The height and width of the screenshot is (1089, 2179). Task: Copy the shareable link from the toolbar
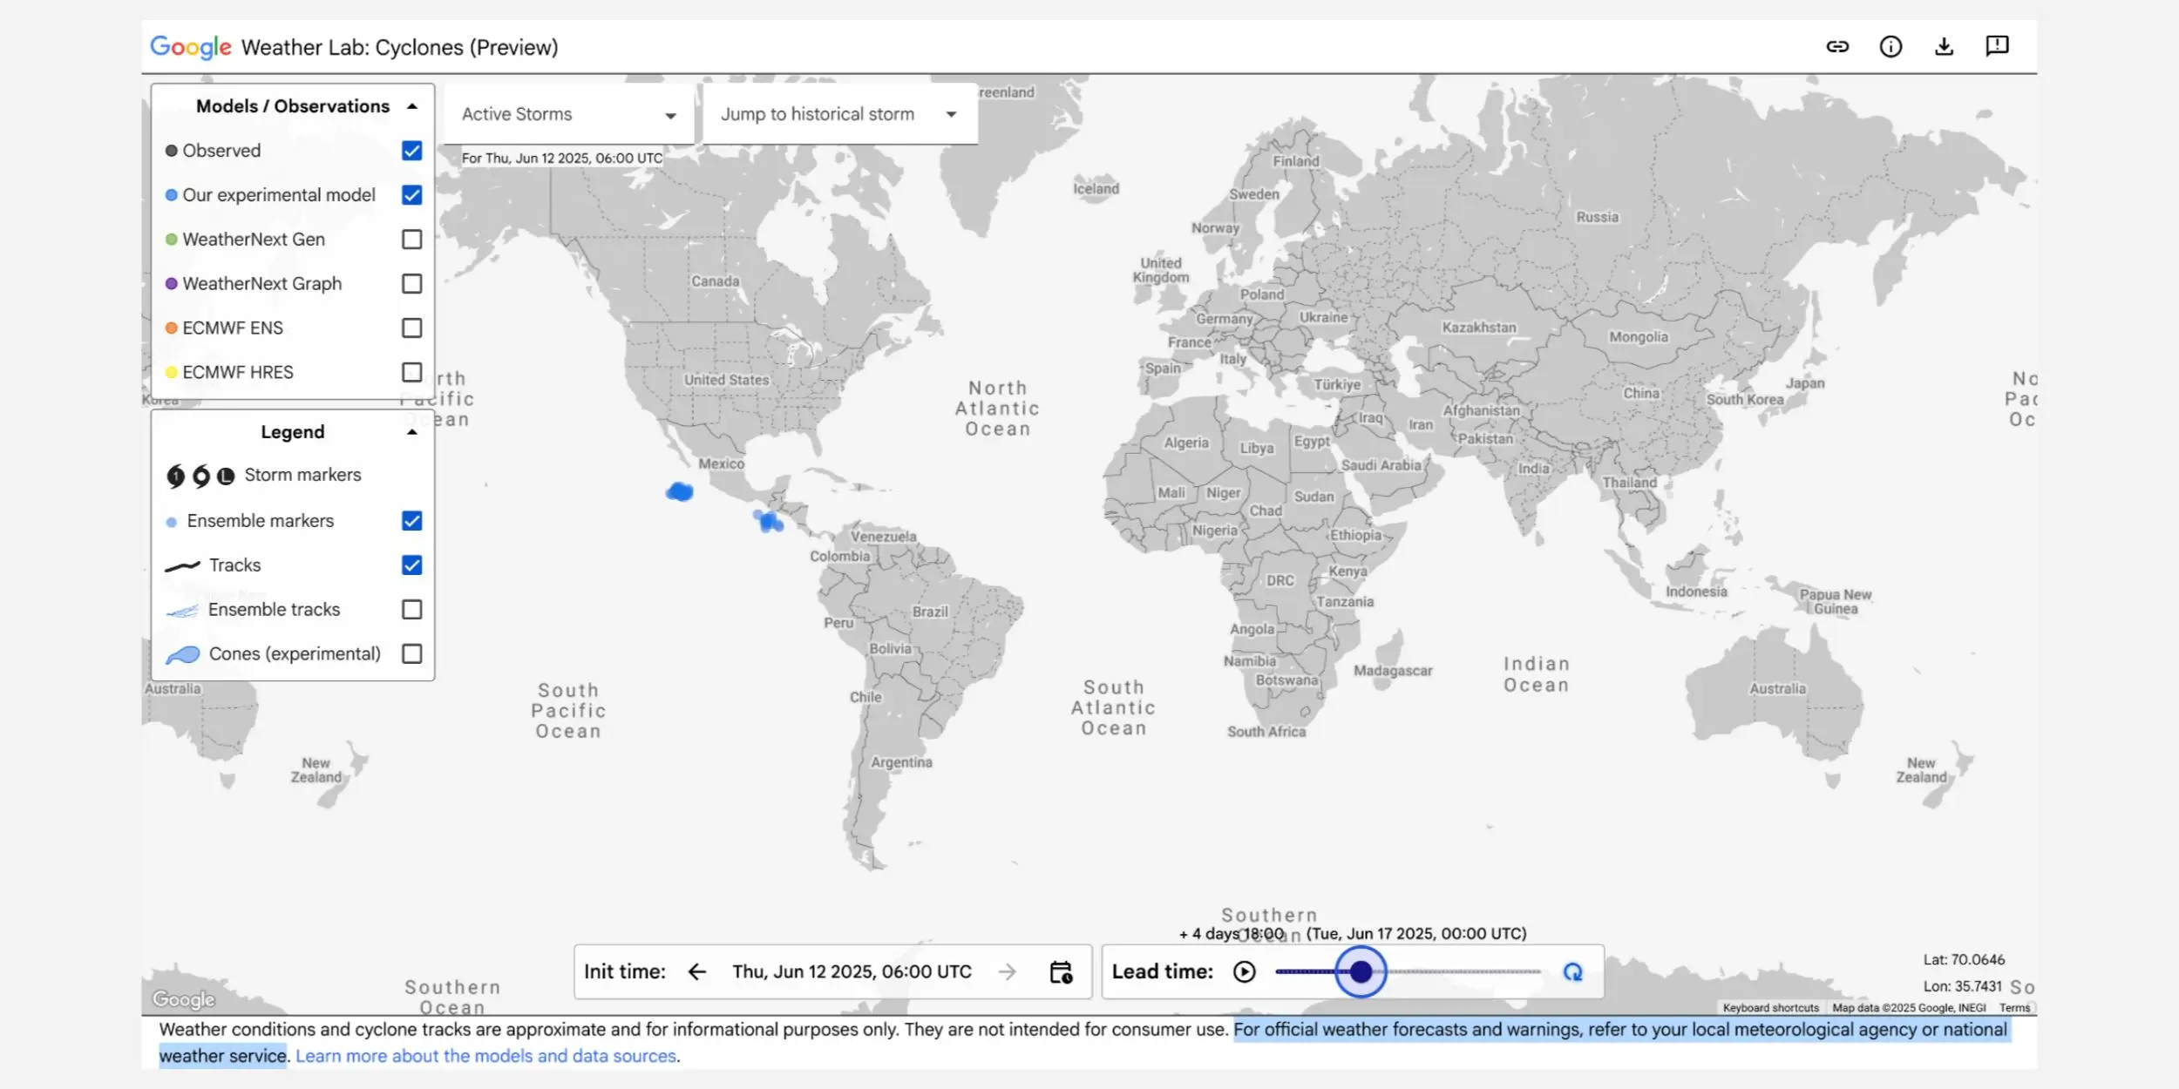1838,46
